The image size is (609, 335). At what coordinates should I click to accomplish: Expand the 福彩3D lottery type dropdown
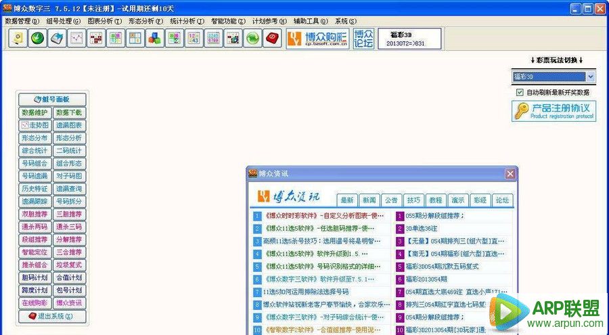coord(591,76)
